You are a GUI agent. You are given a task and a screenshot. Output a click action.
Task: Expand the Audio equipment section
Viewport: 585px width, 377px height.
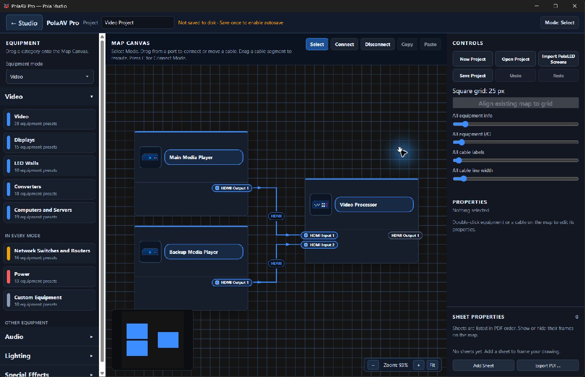click(49, 337)
